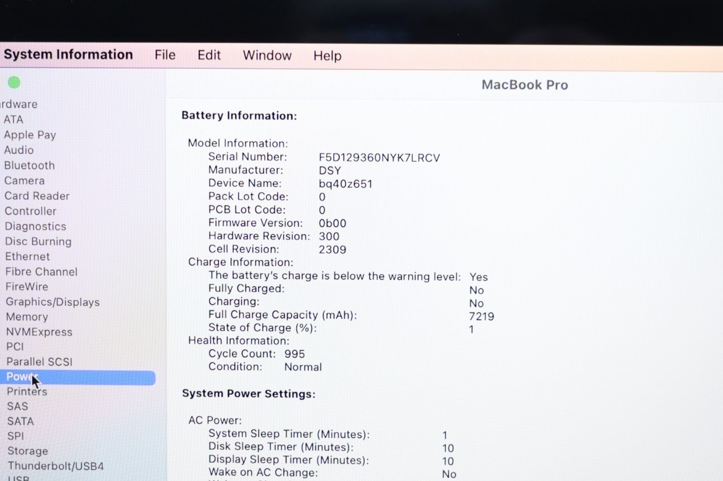Click the Charge Information label

point(241,262)
